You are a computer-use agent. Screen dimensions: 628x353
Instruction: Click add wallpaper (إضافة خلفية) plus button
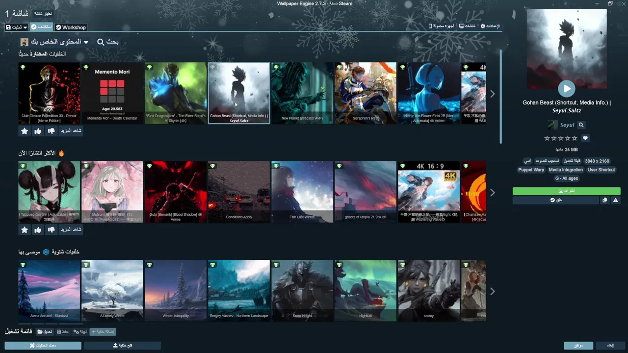coord(103,332)
